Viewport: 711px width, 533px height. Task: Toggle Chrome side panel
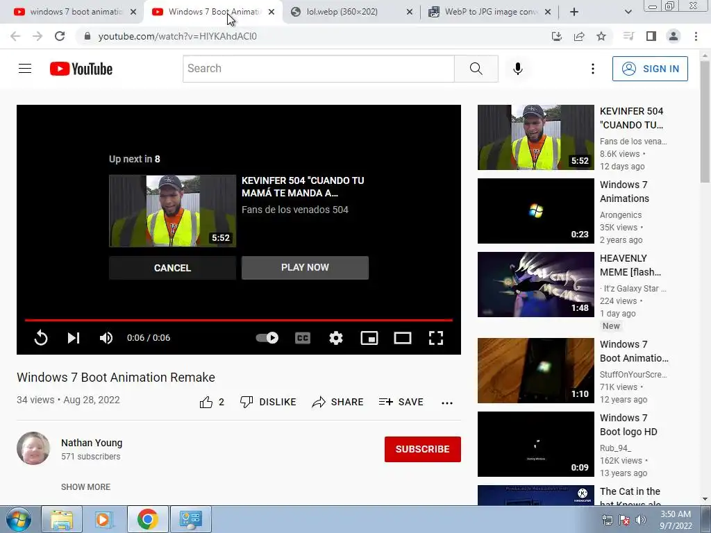651,36
